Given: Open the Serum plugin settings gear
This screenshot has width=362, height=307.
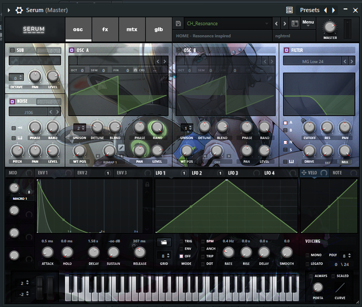Looking at the screenshot, I should [x=19, y=10].
